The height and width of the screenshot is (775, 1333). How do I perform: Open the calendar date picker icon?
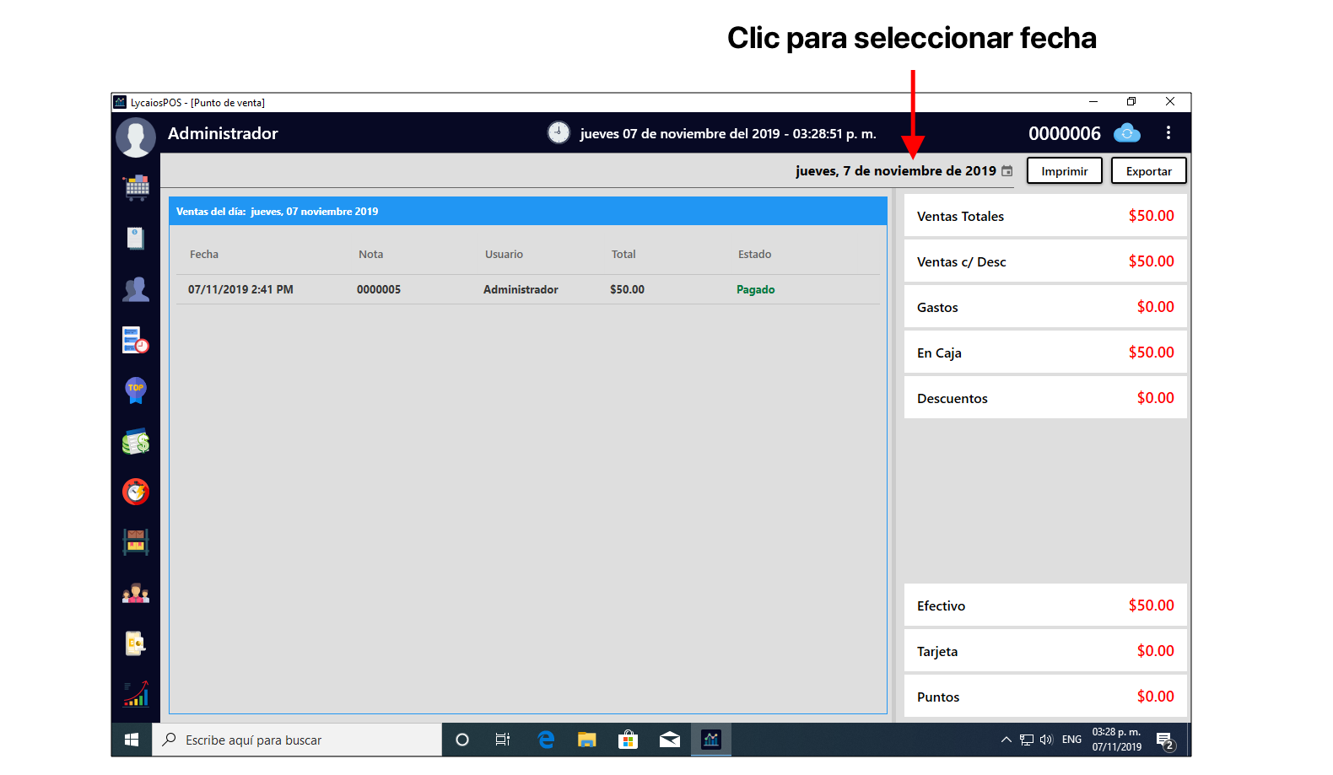pyautogui.click(x=1006, y=170)
